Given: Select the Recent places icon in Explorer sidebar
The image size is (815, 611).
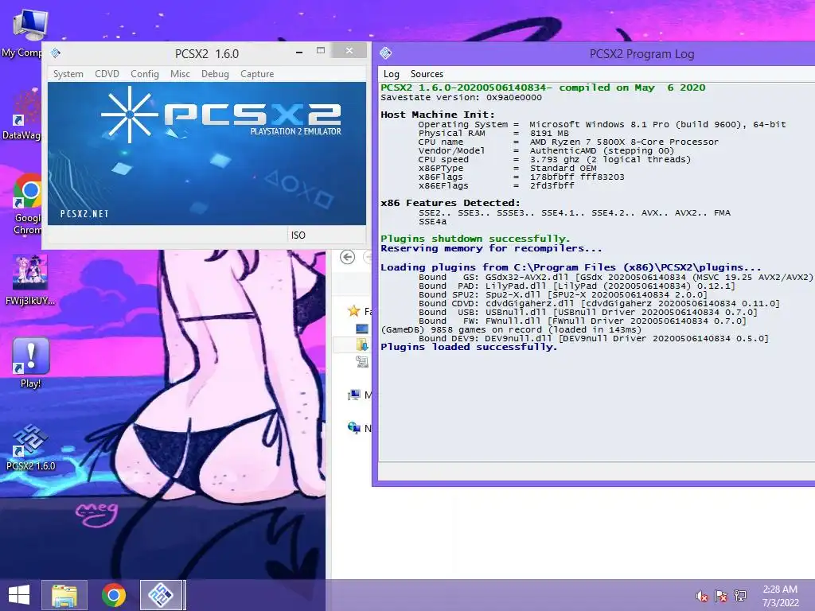Looking at the screenshot, I should (362, 361).
